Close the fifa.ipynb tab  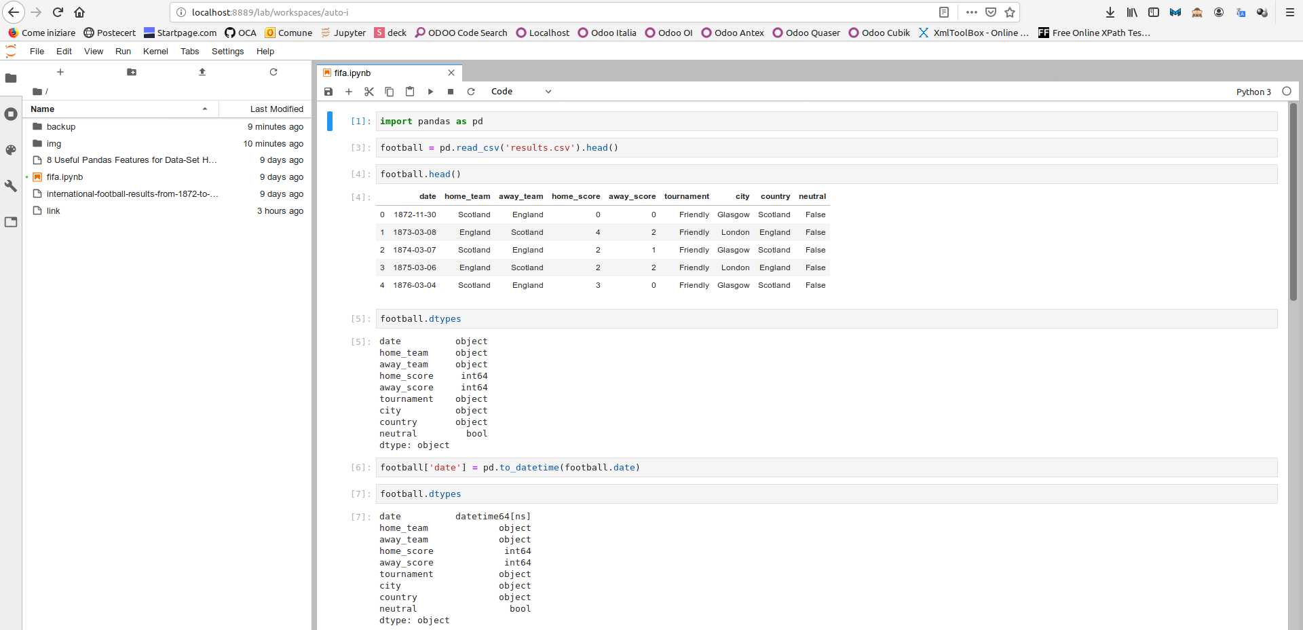click(x=451, y=73)
